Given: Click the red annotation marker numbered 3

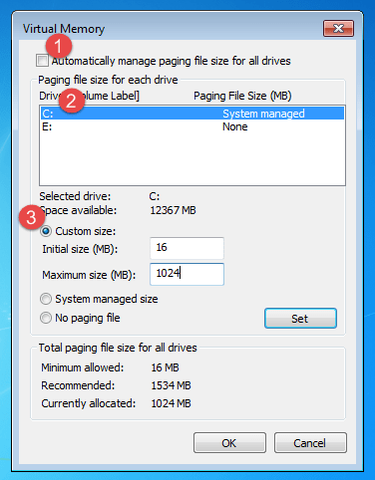Looking at the screenshot, I should (32, 217).
